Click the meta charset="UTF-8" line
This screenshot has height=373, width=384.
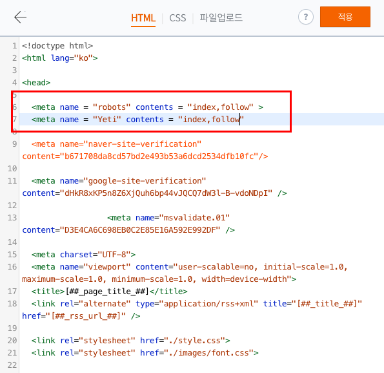(83, 255)
